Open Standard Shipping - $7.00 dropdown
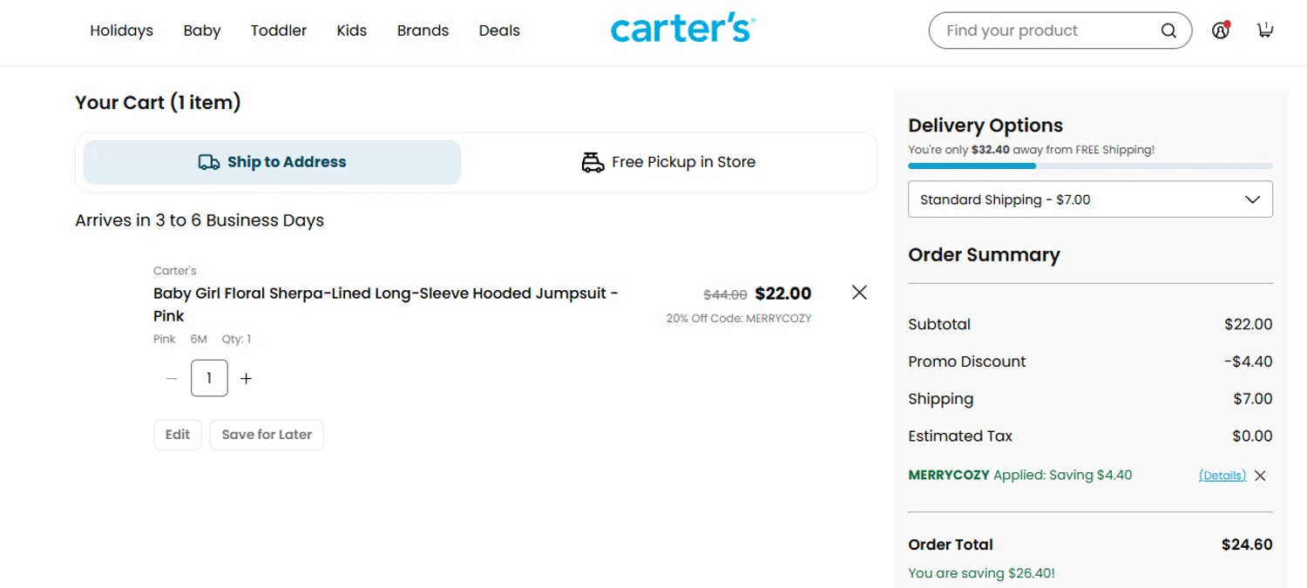The image size is (1307, 588). [x=1090, y=199]
